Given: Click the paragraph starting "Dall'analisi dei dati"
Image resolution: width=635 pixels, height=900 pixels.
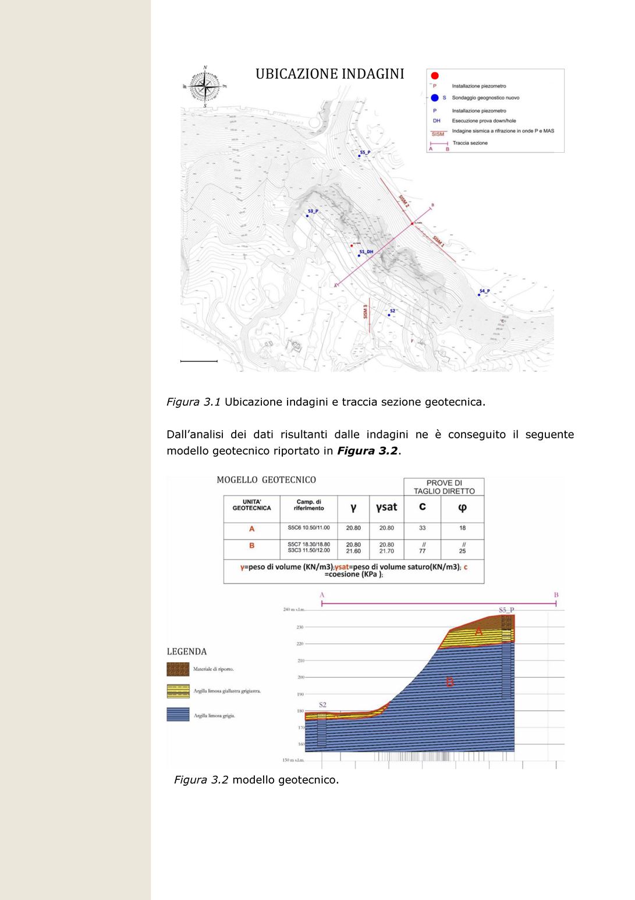Looking at the screenshot, I should [370, 443].
